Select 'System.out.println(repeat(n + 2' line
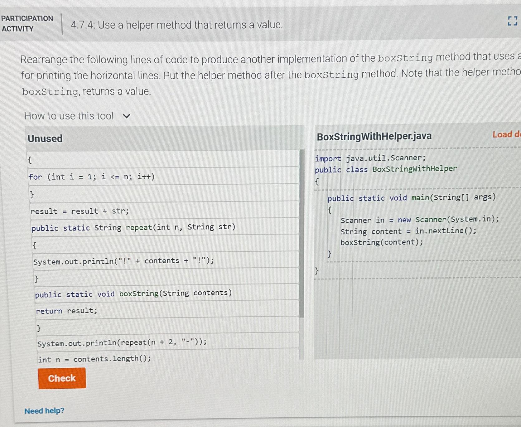Screen dimensions: 521x427 pyautogui.click(x=168, y=342)
